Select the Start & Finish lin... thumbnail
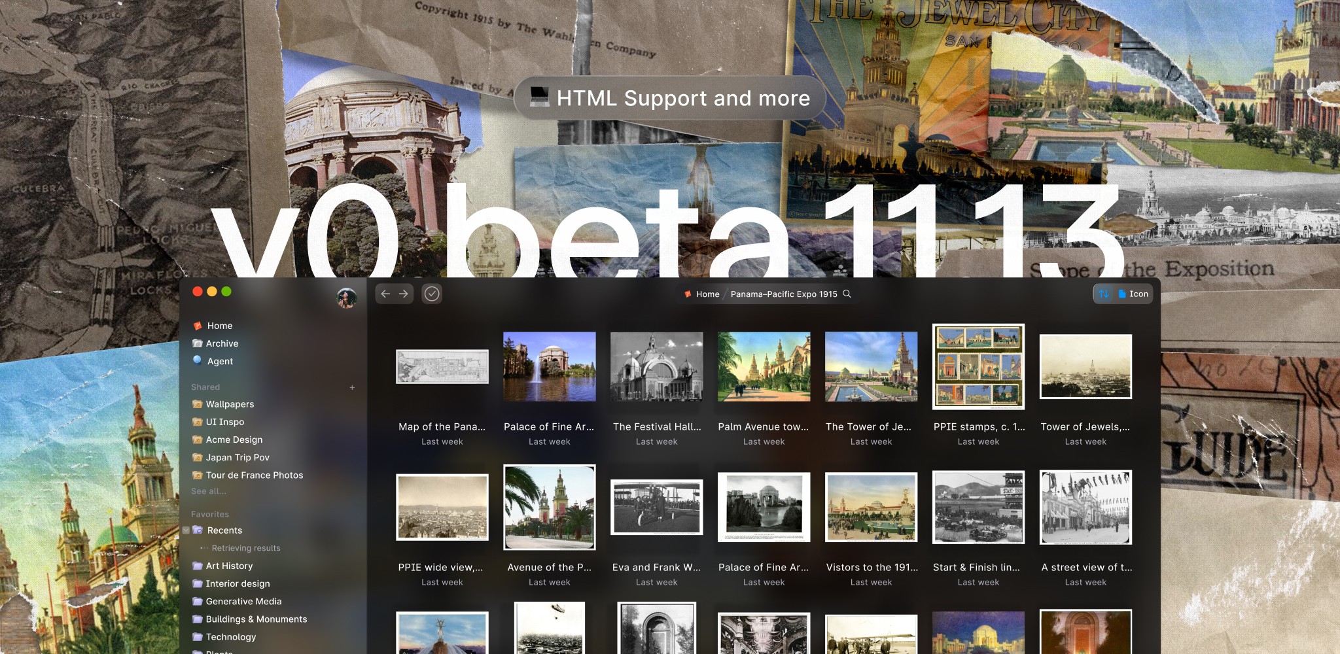 click(x=979, y=508)
